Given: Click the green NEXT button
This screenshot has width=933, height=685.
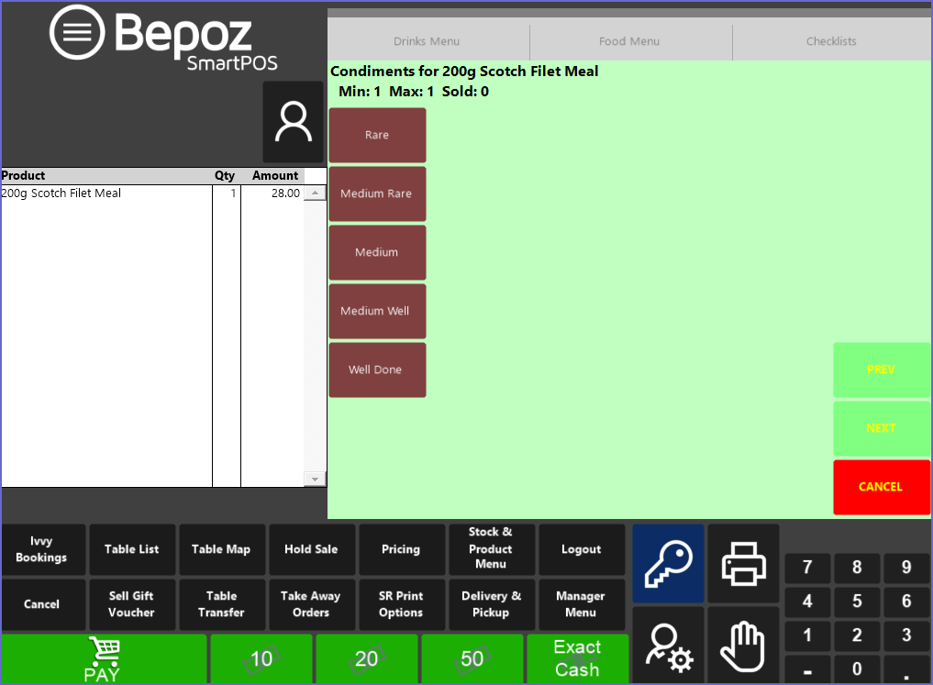Looking at the screenshot, I should click(881, 428).
